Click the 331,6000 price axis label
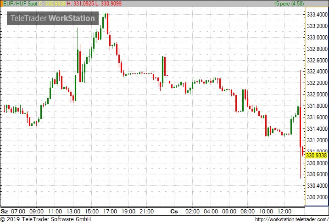The height and width of the screenshot is (223, 329). [x=317, y=117]
